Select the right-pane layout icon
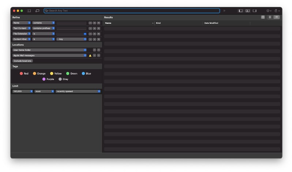This screenshot has height=172, width=292. [255, 11]
